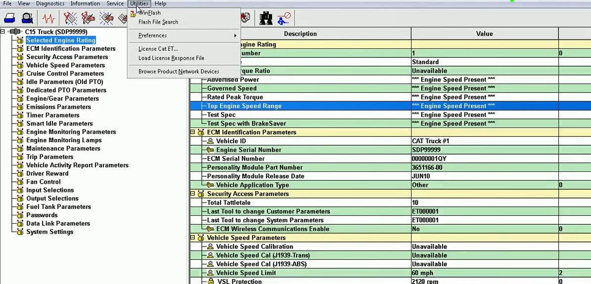The height and width of the screenshot is (284, 591).
Task: Open the Help menu
Action: tap(160, 3)
